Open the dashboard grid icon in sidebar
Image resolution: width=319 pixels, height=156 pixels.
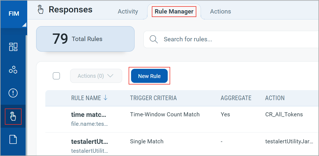14,47
